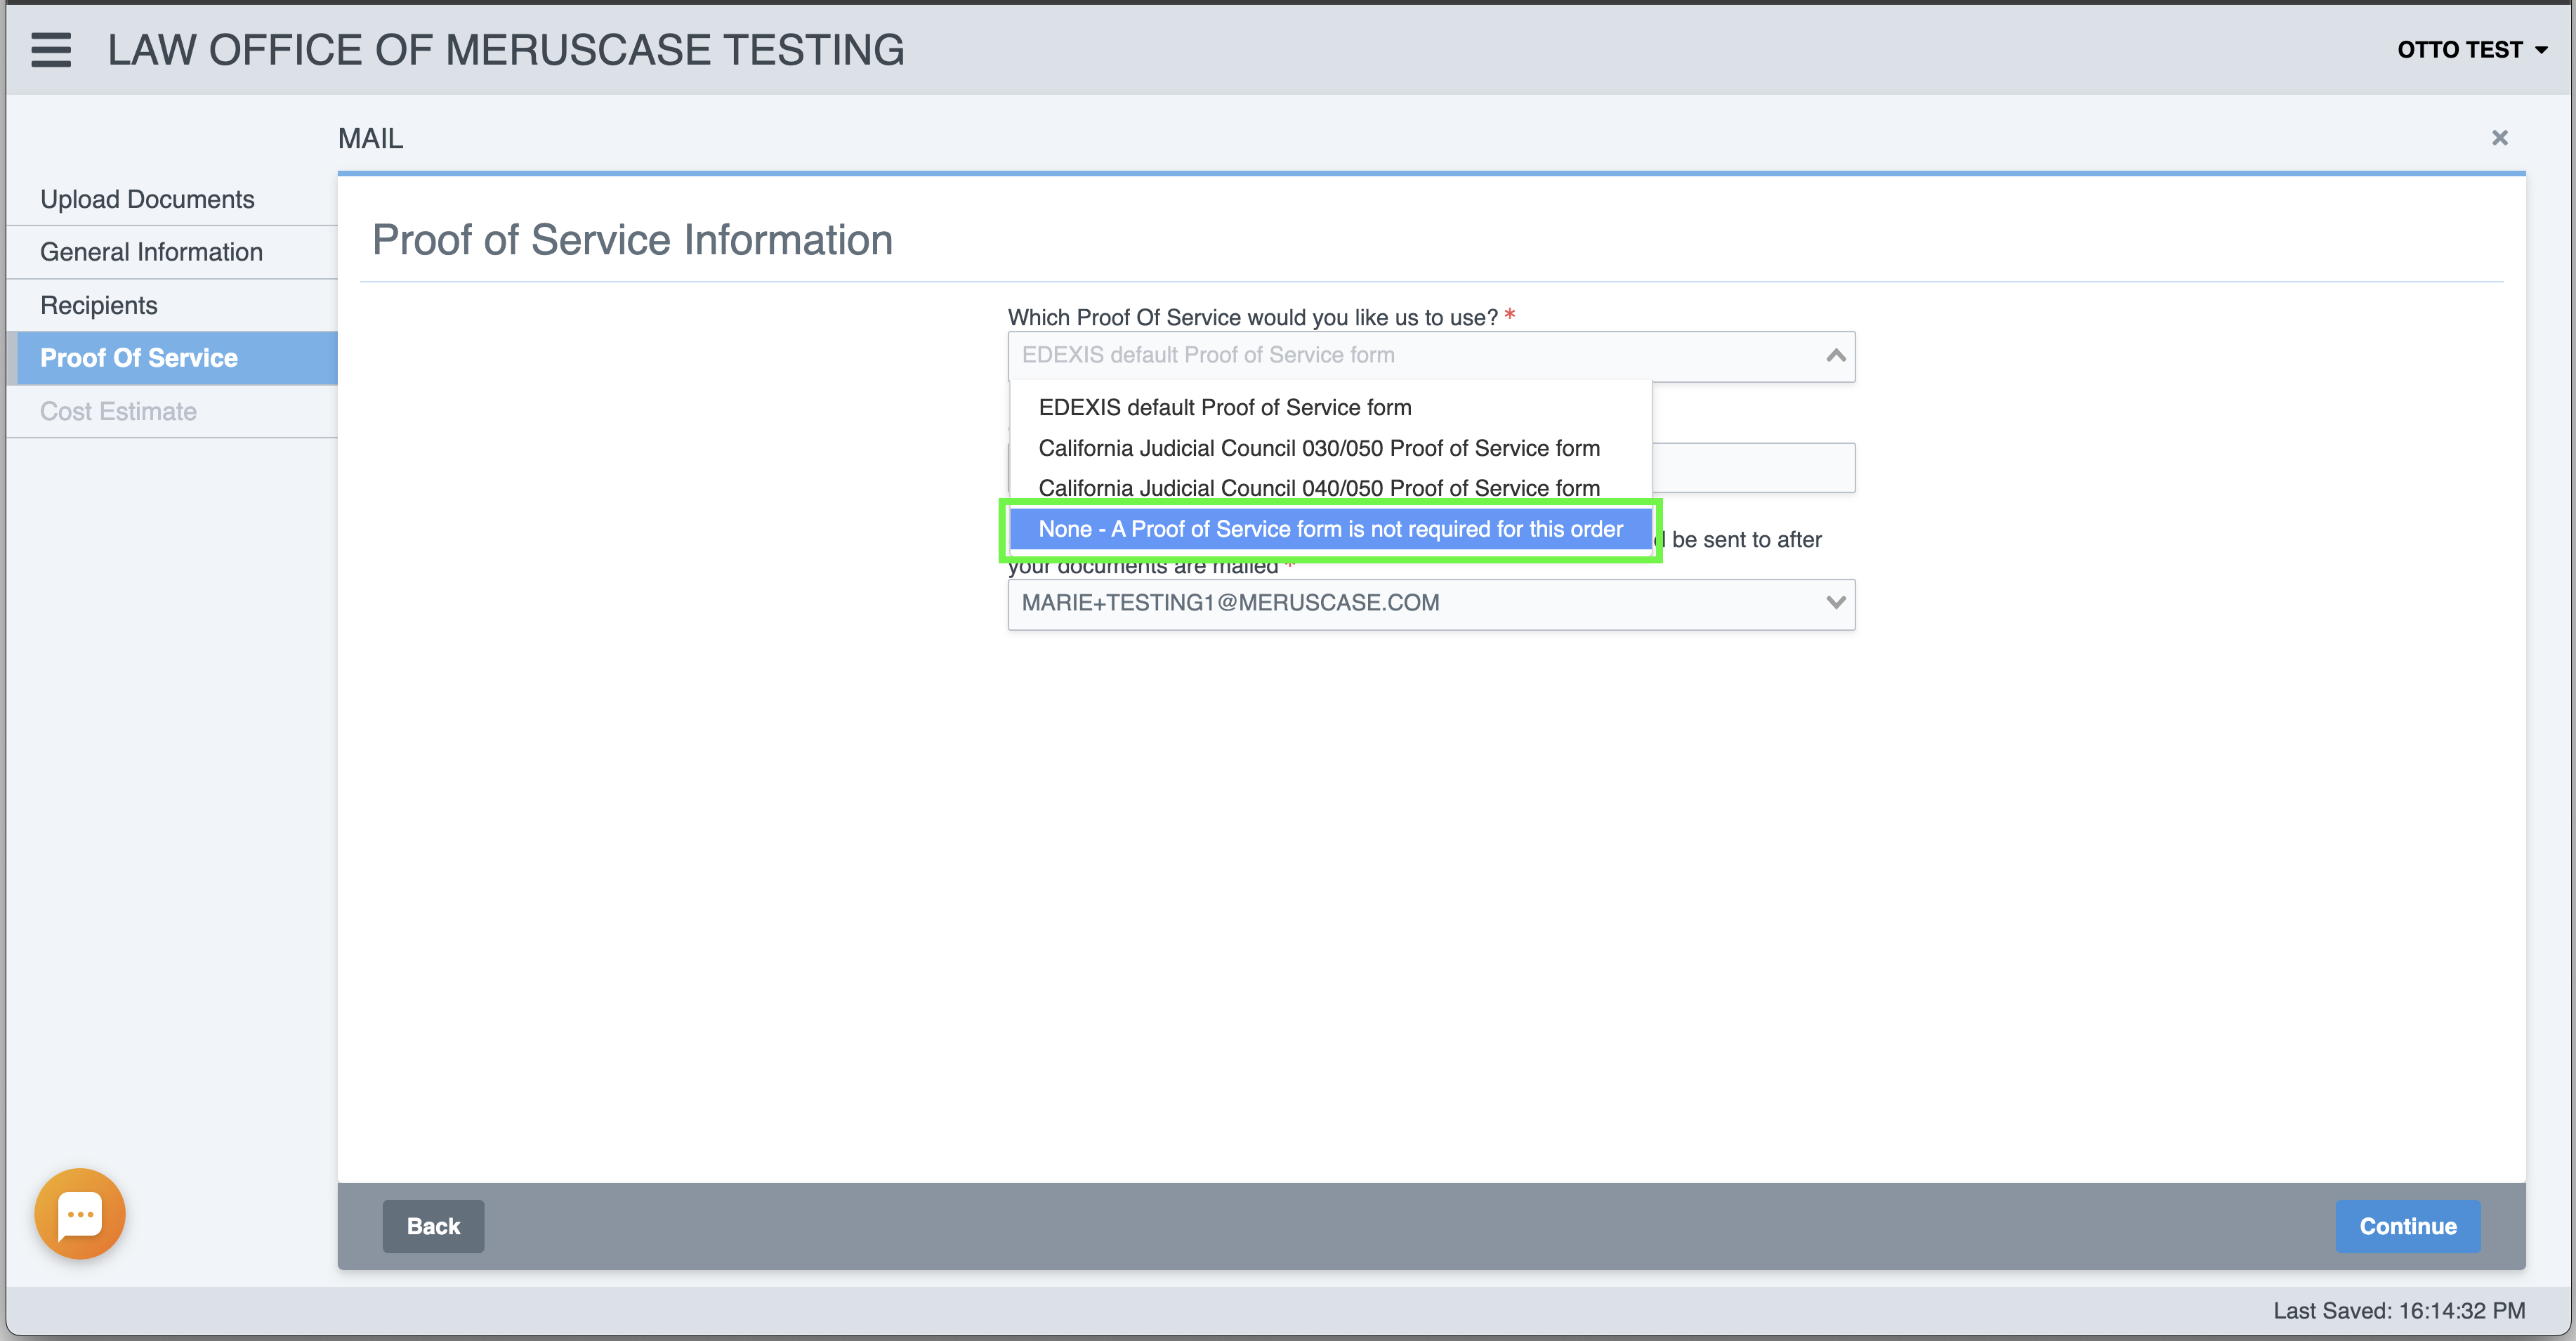Select the Proof Of Service step

[172, 358]
